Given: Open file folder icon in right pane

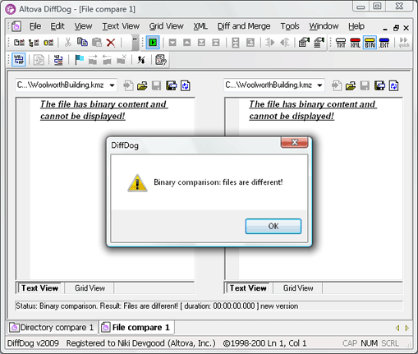Looking at the screenshot, I should click(x=351, y=85).
